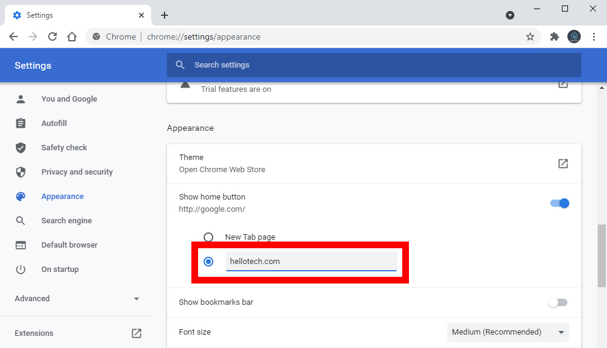The width and height of the screenshot is (607, 348).
Task: Click the http://google.com/ text
Action: [x=211, y=209]
